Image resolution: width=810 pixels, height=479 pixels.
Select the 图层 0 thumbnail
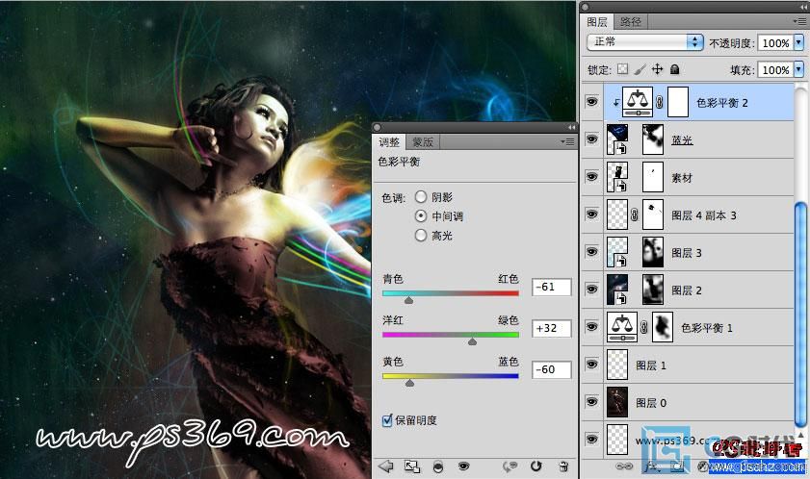617,402
